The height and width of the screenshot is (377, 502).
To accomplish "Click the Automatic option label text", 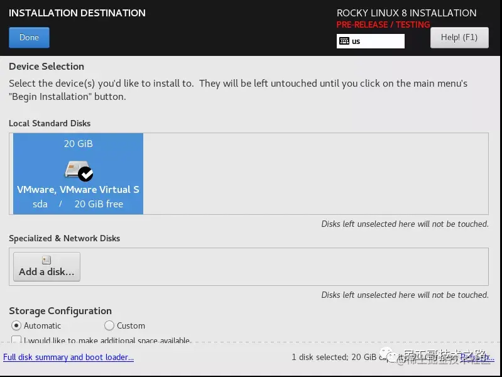I will pos(42,325).
